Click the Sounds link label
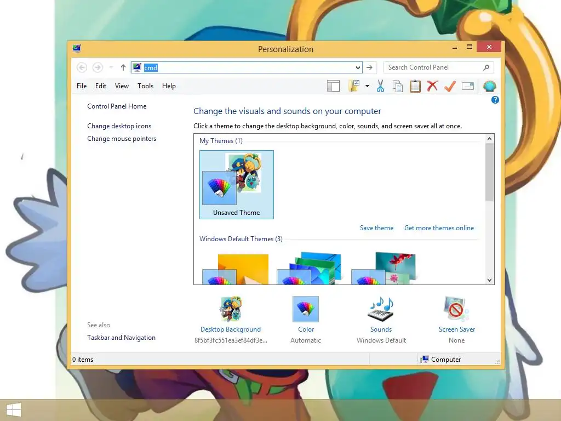The height and width of the screenshot is (421, 561). coord(381,329)
